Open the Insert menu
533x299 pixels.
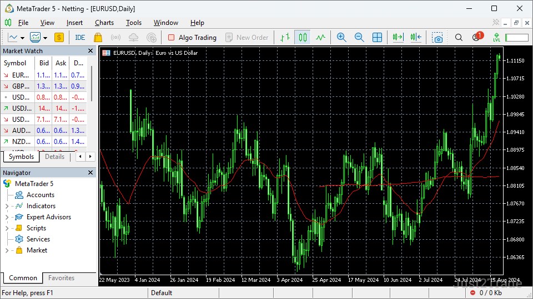(x=74, y=23)
